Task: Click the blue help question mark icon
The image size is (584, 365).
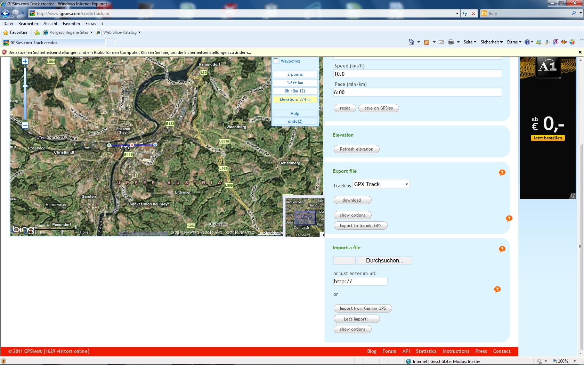Action: [527, 42]
